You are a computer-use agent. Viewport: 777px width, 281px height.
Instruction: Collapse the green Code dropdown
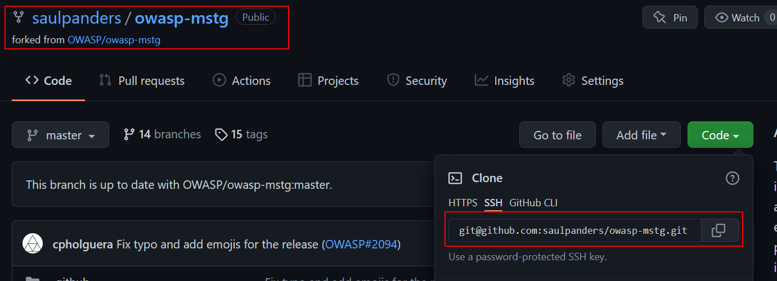(720, 135)
